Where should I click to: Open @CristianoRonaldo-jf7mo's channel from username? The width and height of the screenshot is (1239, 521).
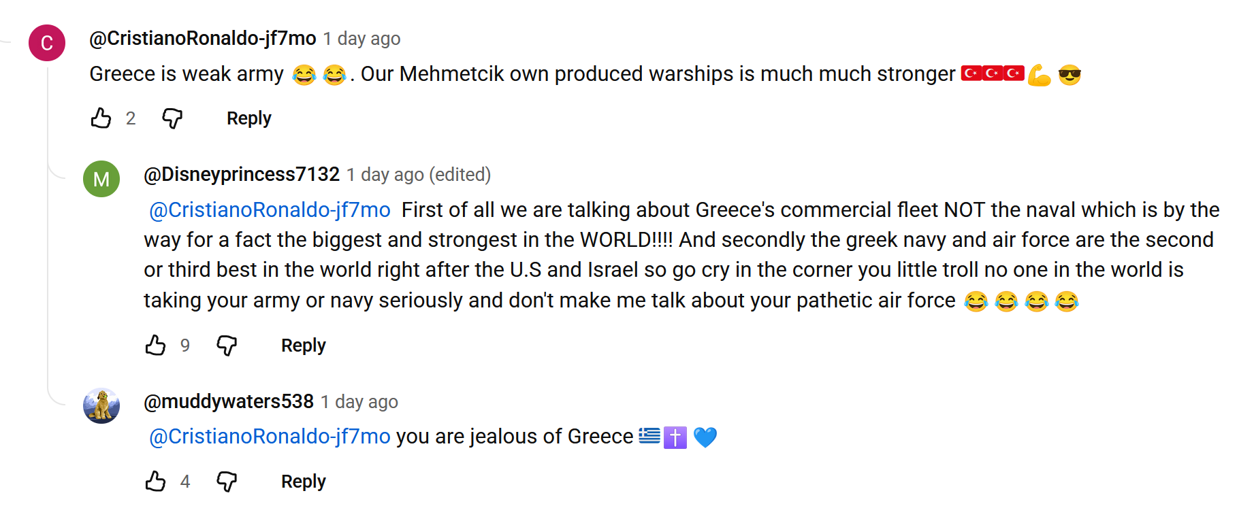click(x=203, y=39)
